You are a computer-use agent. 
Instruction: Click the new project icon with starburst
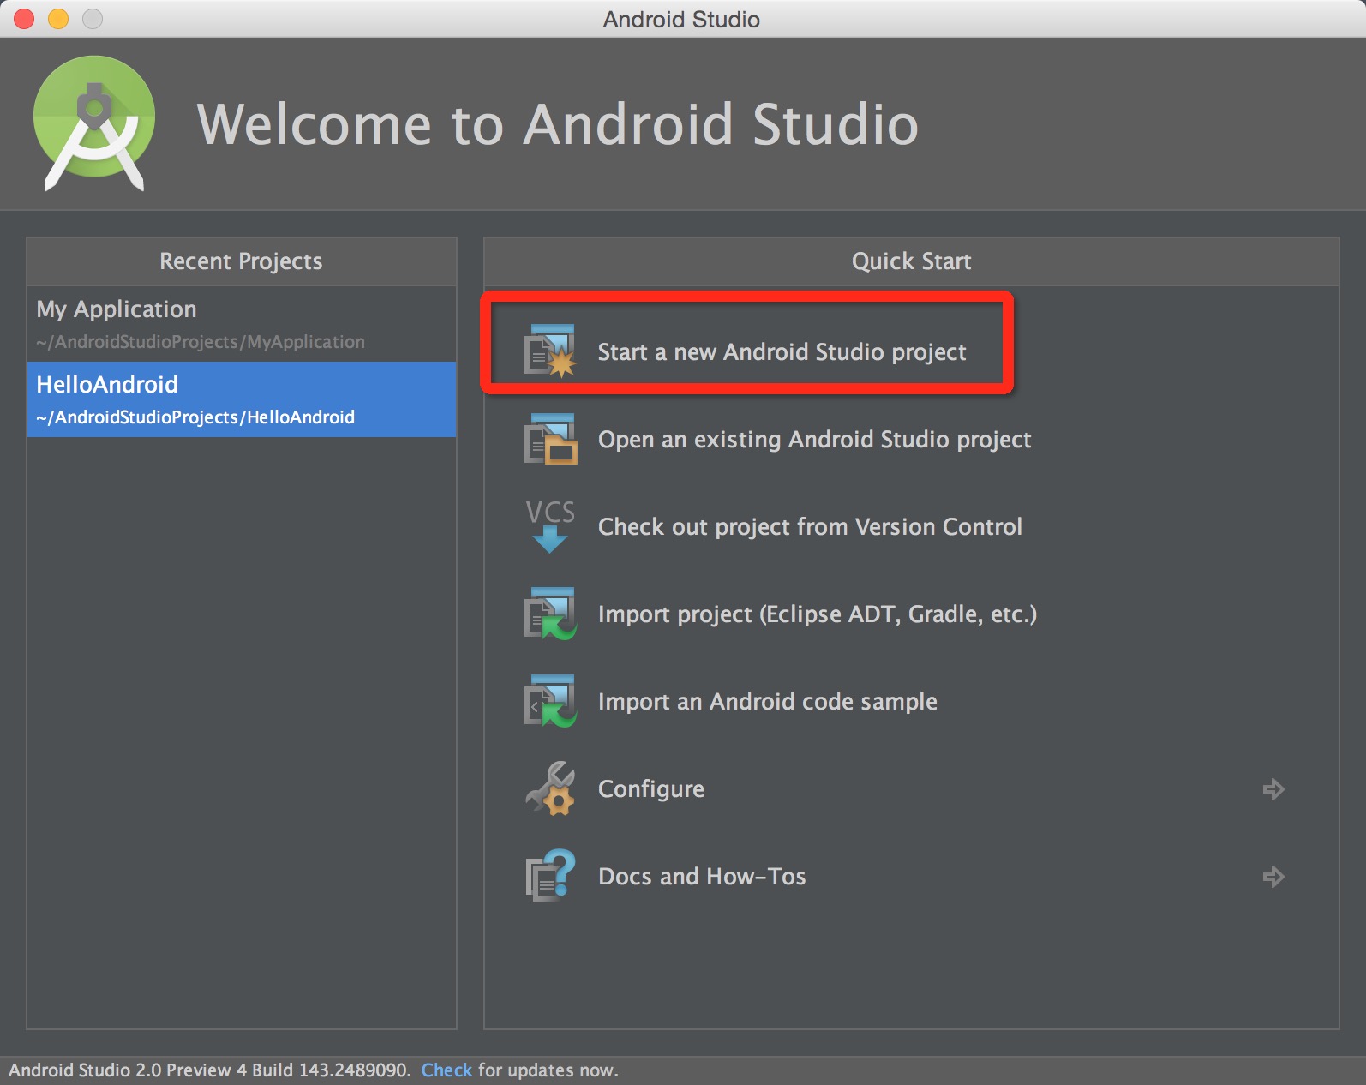550,351
